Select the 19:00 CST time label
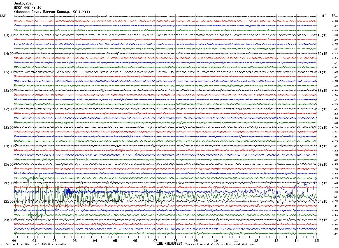 [x=8, y=146]
